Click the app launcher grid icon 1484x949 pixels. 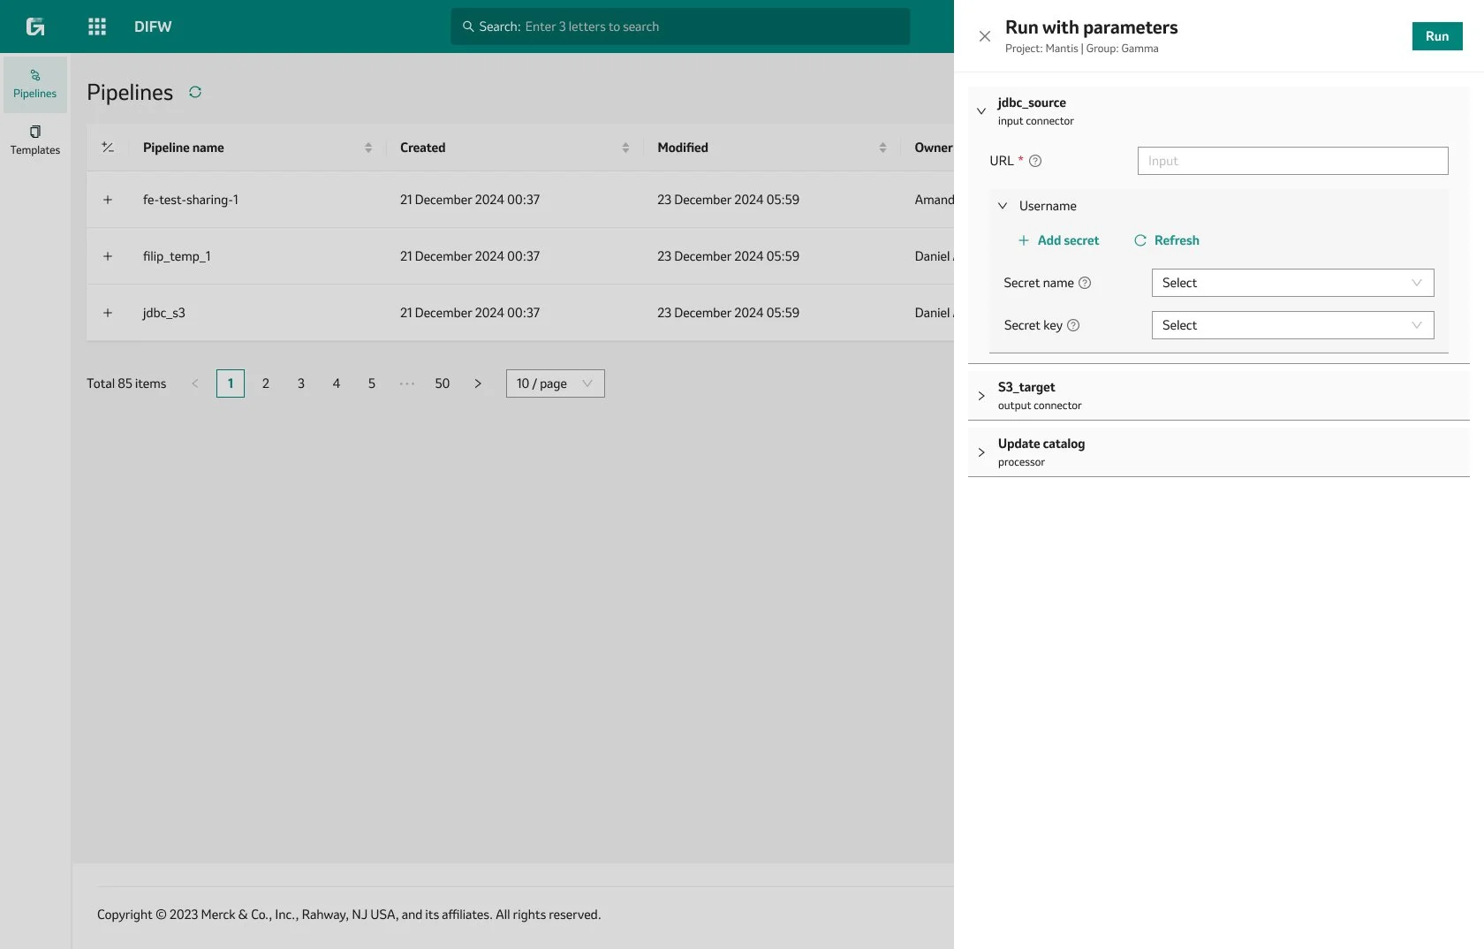96,27
